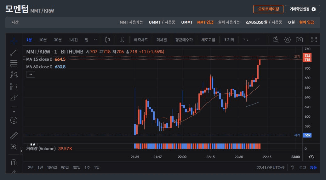Open the candlestick chart style selector
Screen dimensions: 326x180
coord(107,40)
